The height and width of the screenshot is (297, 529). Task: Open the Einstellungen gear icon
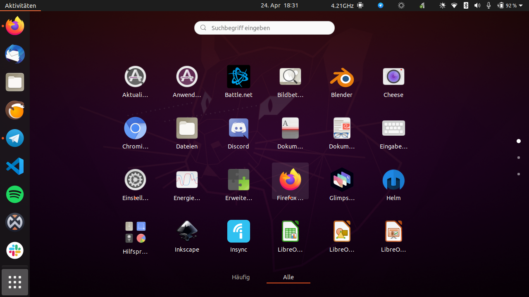(135, 184)
